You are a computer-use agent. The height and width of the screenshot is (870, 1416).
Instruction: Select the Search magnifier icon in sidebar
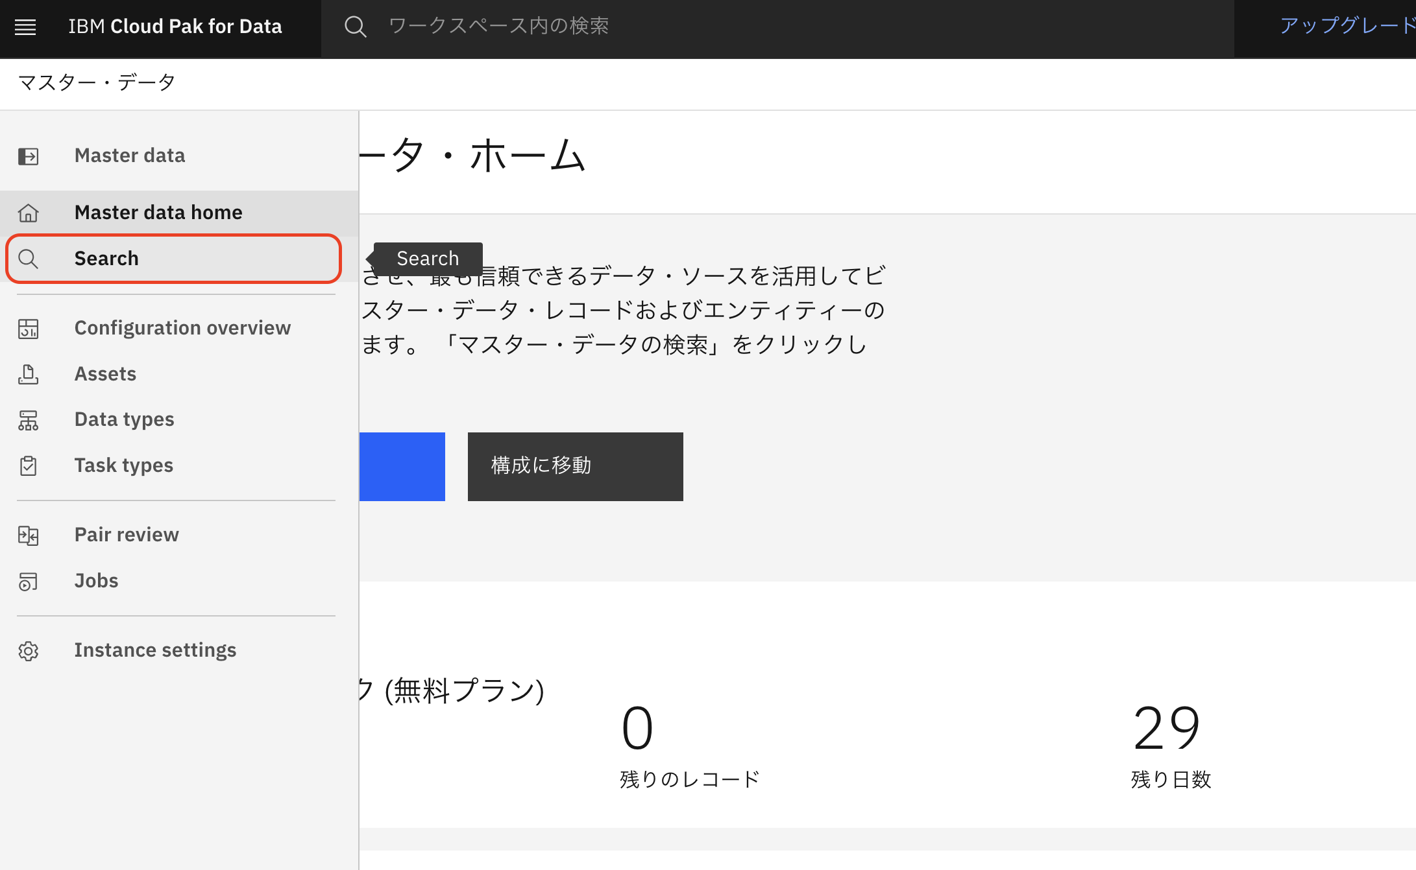click(29, 258)
